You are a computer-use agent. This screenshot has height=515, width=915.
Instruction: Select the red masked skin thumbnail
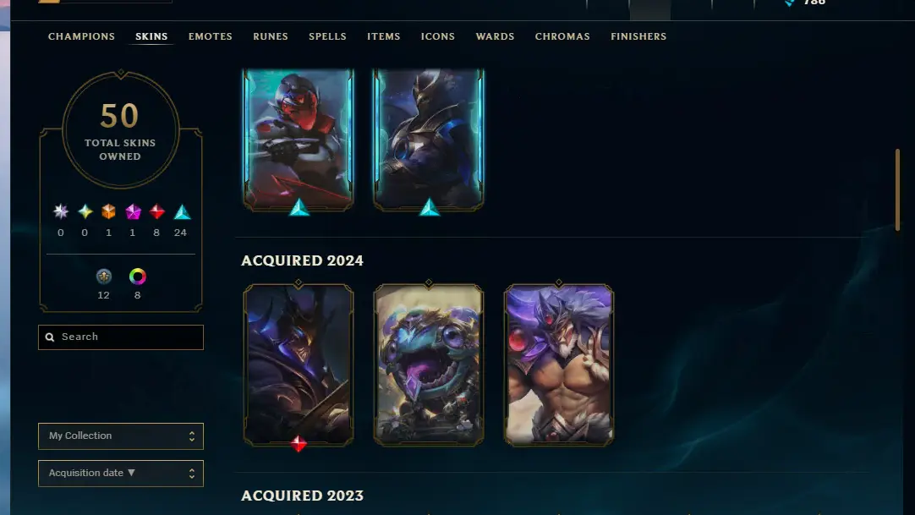tap(299, 139)
